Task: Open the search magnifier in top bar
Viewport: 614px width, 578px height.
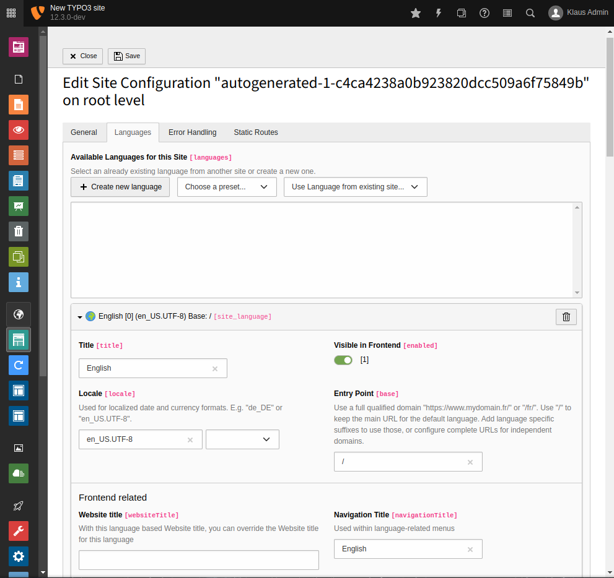Action: 530,13
